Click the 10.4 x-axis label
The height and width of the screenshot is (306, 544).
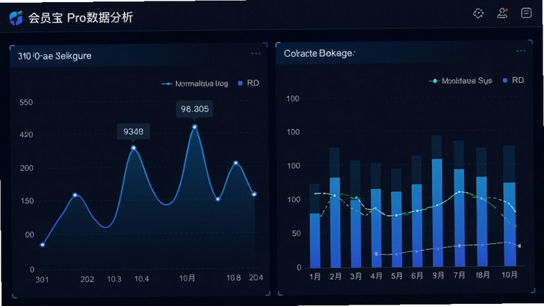click(141, 279)
